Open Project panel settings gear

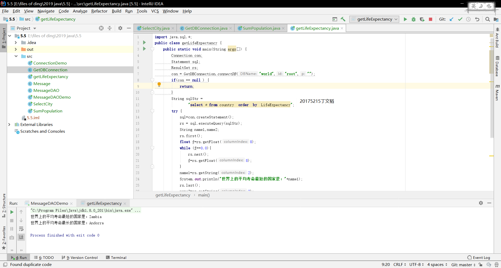pos(120,28)
